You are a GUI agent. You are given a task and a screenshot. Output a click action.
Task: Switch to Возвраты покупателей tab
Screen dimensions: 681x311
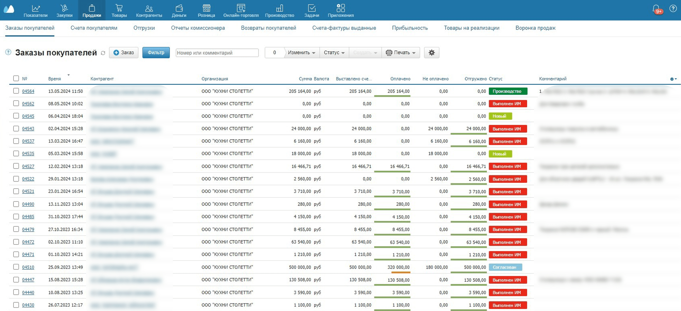[269, 28]
